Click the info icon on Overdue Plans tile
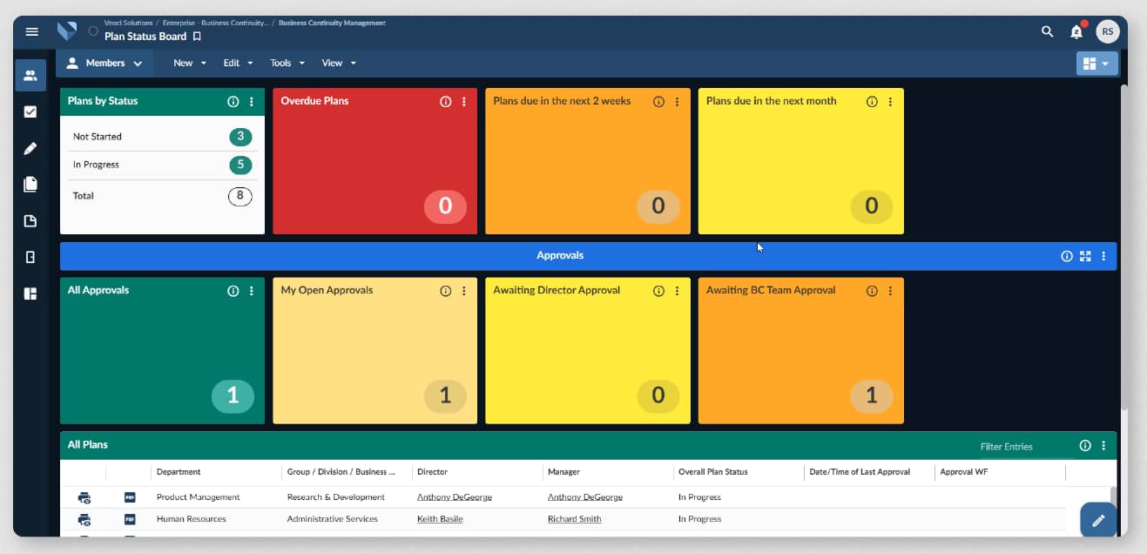This screenshot has width=1147, height=554. pos(446,102)
